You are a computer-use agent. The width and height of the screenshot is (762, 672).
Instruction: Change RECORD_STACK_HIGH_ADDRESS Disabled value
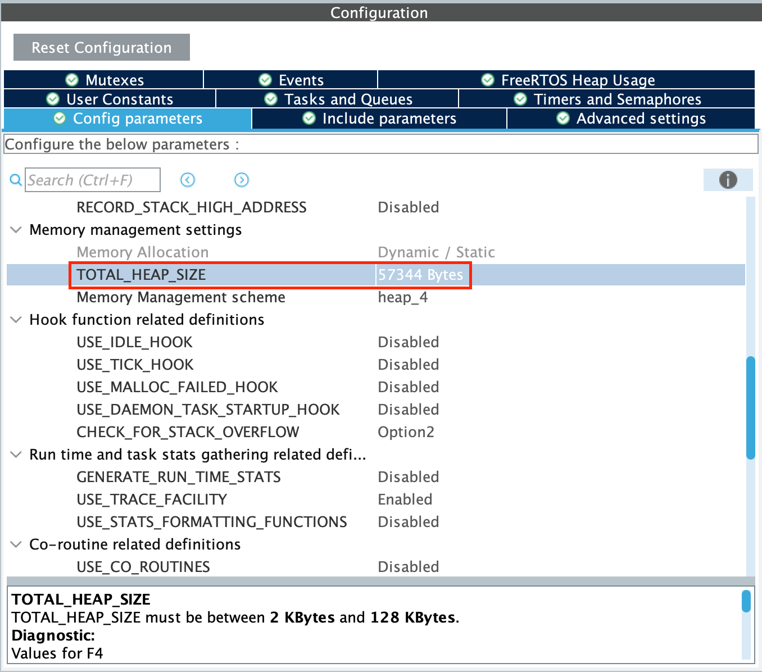tap(409, 207)
